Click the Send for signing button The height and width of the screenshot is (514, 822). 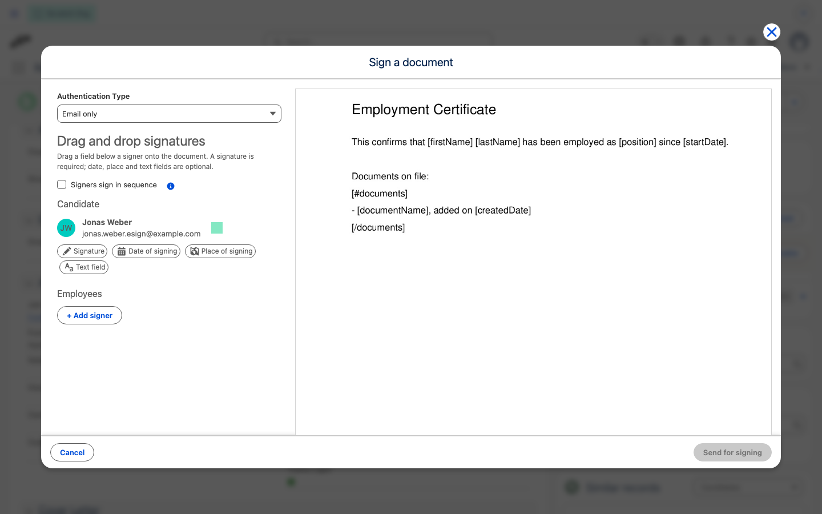[732, 452]
